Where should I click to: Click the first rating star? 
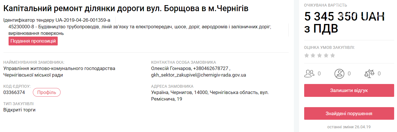click(307, 55)
